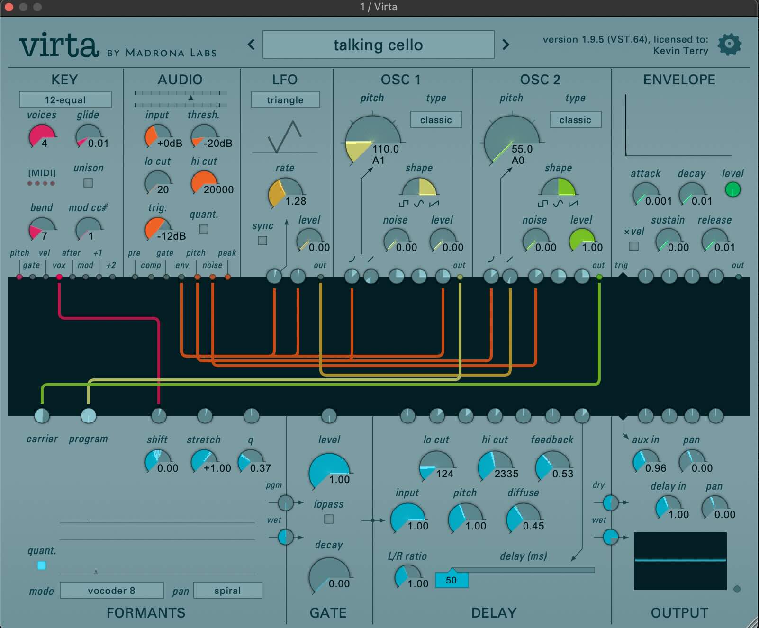Toggle the envelope xvel checkbox
Viewport: 759px width, 628px height.
(634, 246)
